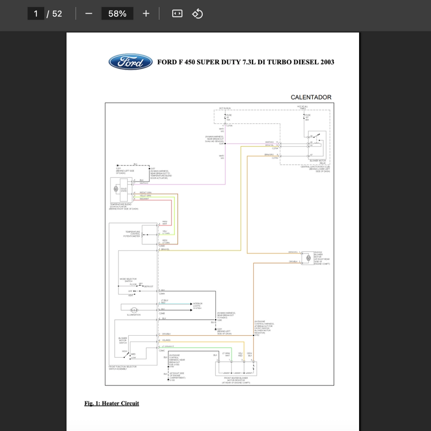Click the 'HEATER BLOWER MOTOR' label near the motor
431x431 pixels.
[318, 255]
